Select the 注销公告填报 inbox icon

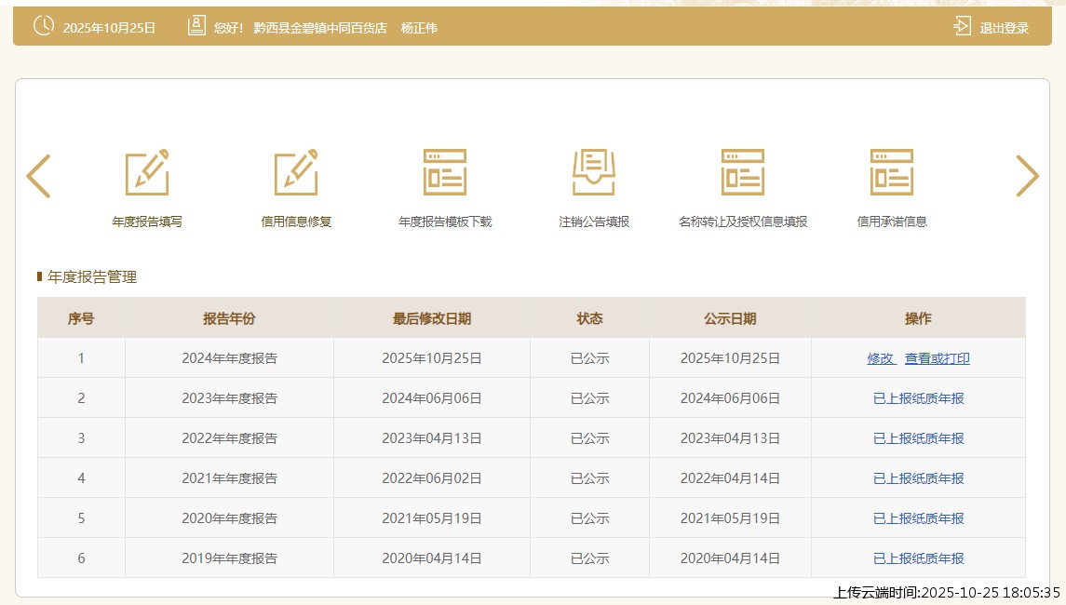tap(594, 172)
